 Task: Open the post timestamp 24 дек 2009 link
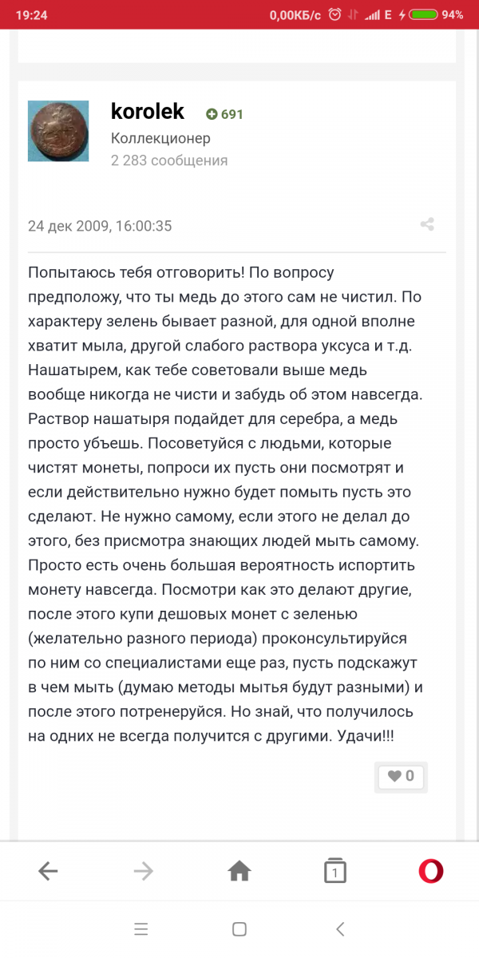pyautogui.click(x=100, y=226)
